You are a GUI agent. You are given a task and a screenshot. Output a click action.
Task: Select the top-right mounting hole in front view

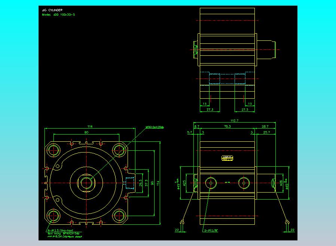pyautogui.click(x=119, y=150)
